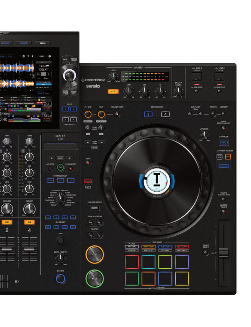Toggle the master orange CUE button
The height and width of the screenshot is (327, 251).
click(x=113, y=91)
